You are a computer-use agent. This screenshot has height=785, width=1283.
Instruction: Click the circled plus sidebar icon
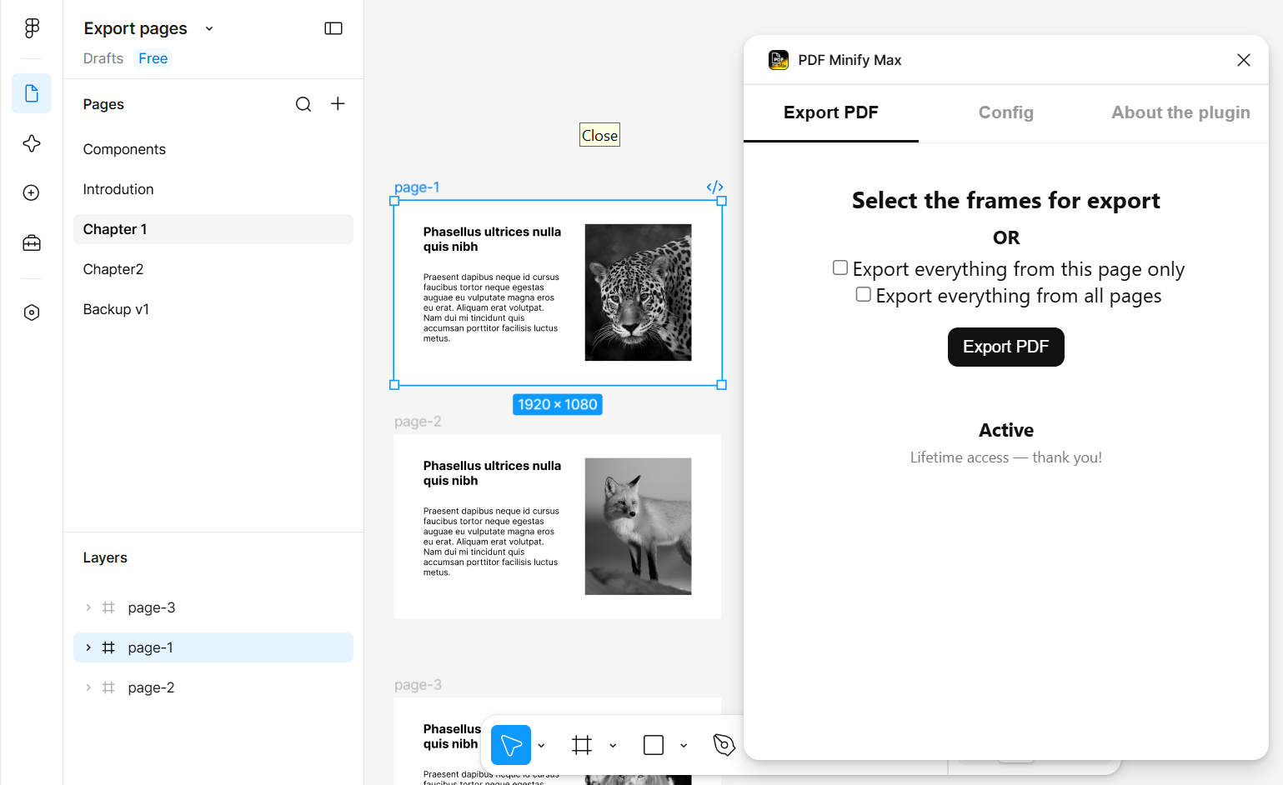point(32,192)
